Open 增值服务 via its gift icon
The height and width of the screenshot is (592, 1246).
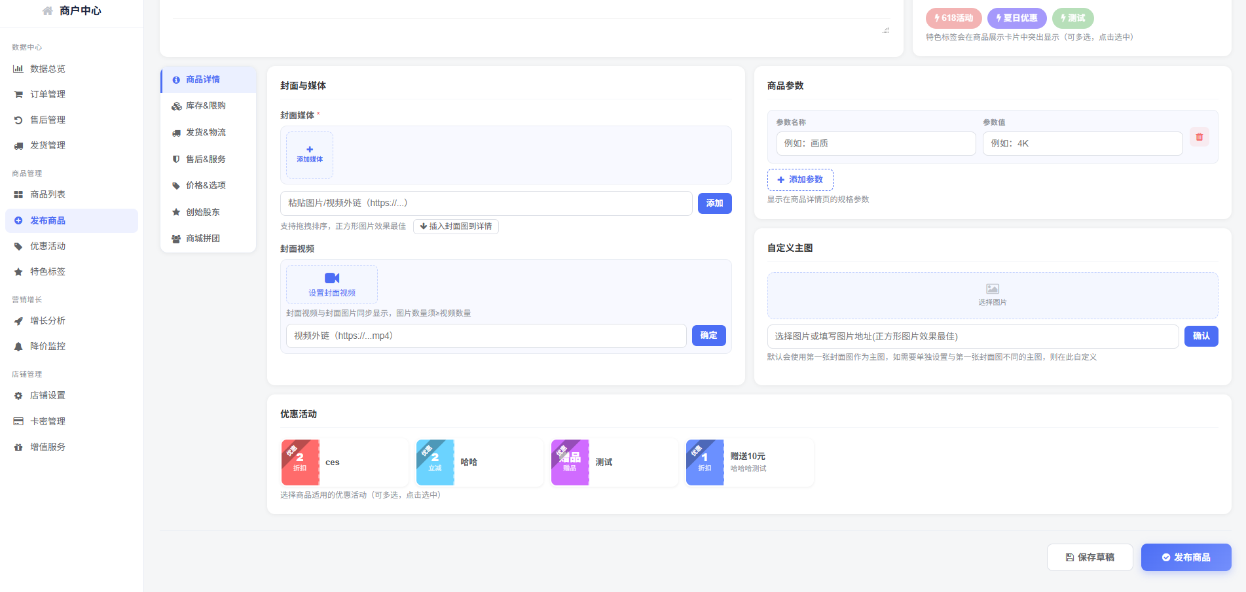point(18,447)
